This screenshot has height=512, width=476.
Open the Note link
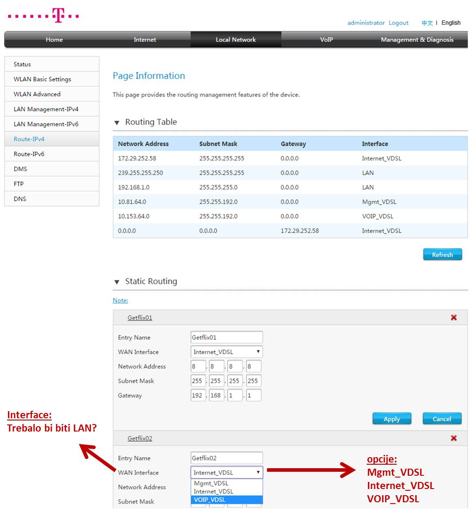point(120,300)
